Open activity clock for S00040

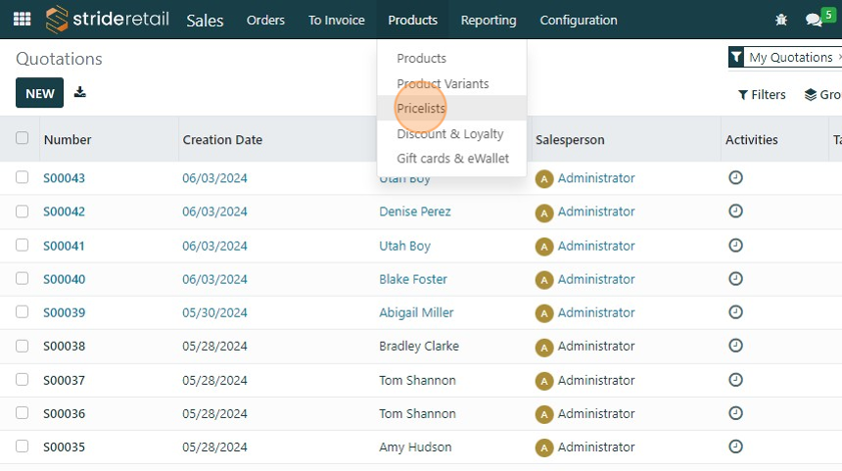point(736,279)
